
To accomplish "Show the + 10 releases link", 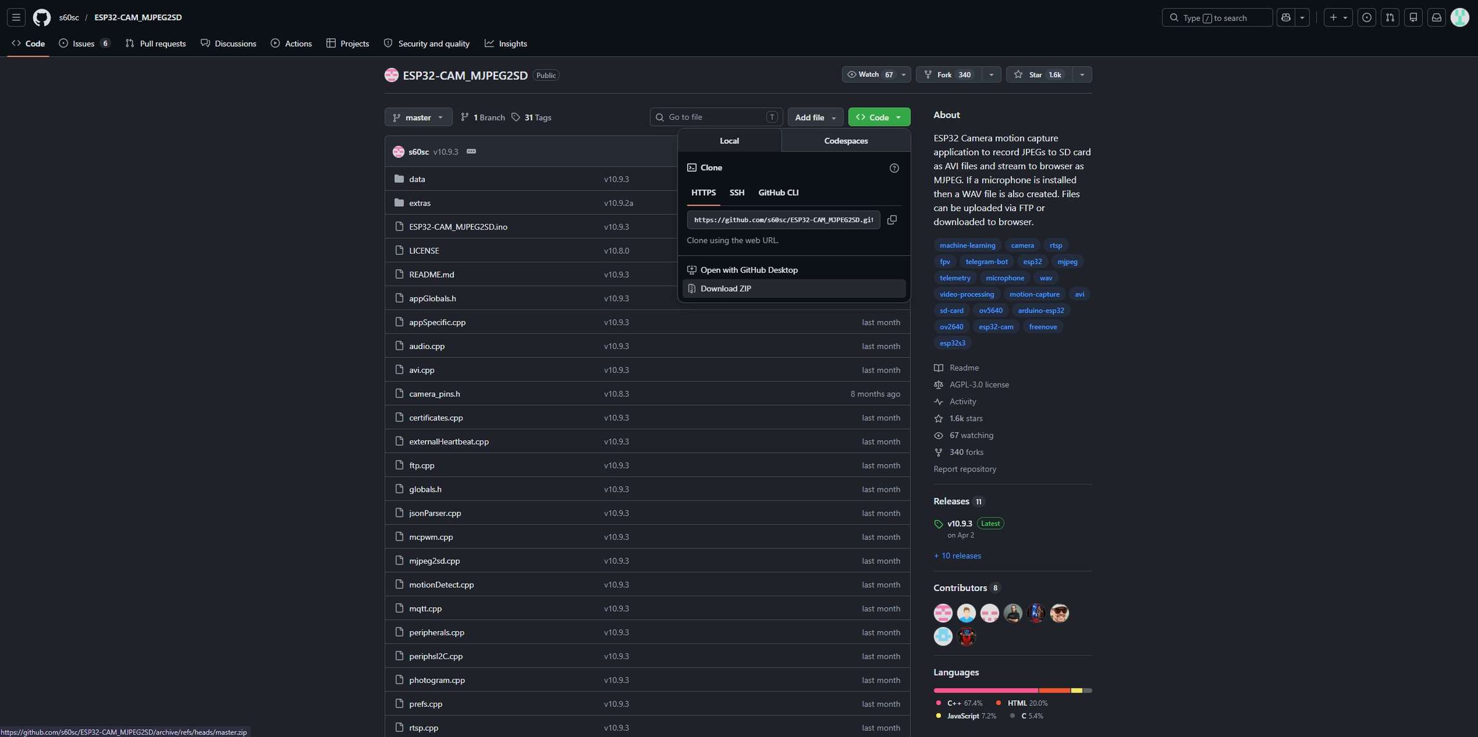I will pos(957,556).
